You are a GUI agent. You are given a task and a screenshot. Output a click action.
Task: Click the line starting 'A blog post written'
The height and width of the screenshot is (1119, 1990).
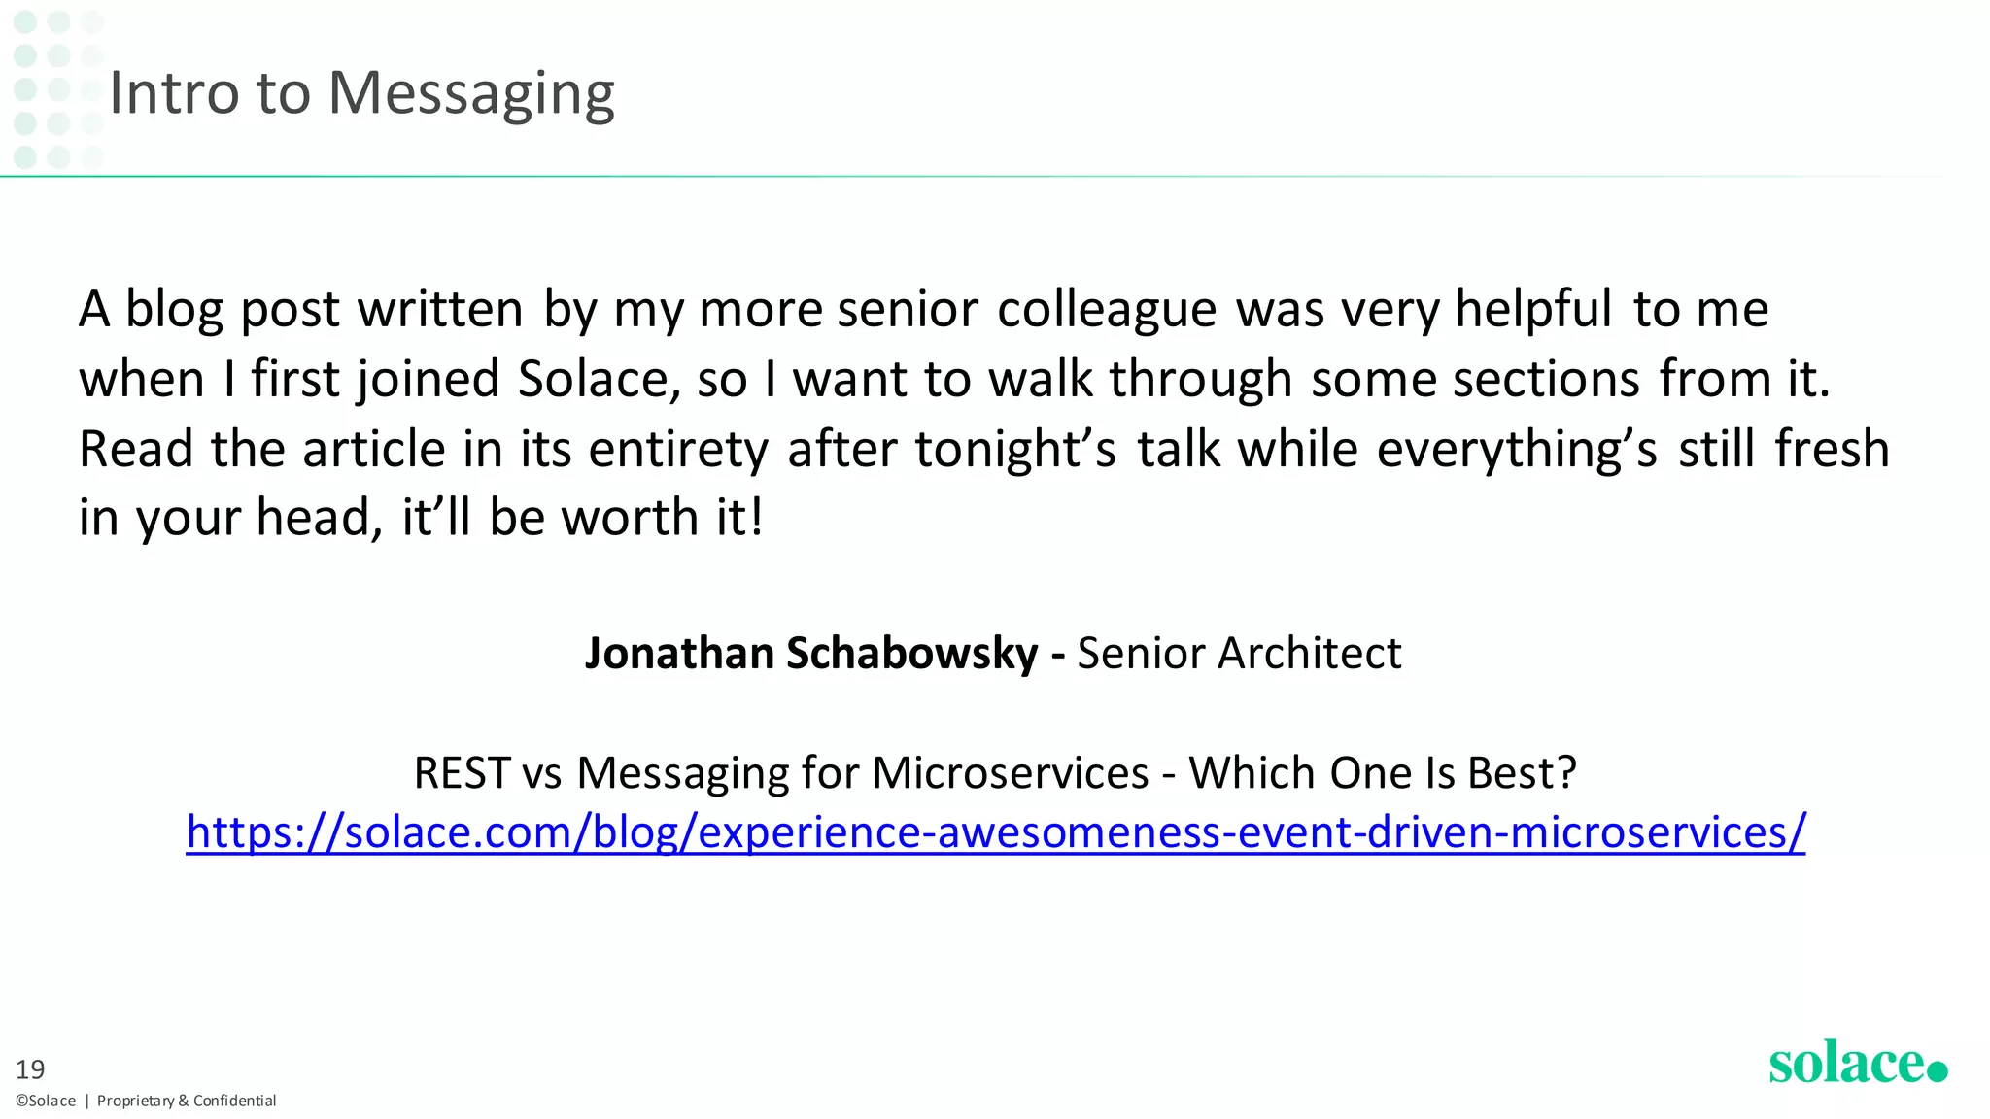pos(923,309)
